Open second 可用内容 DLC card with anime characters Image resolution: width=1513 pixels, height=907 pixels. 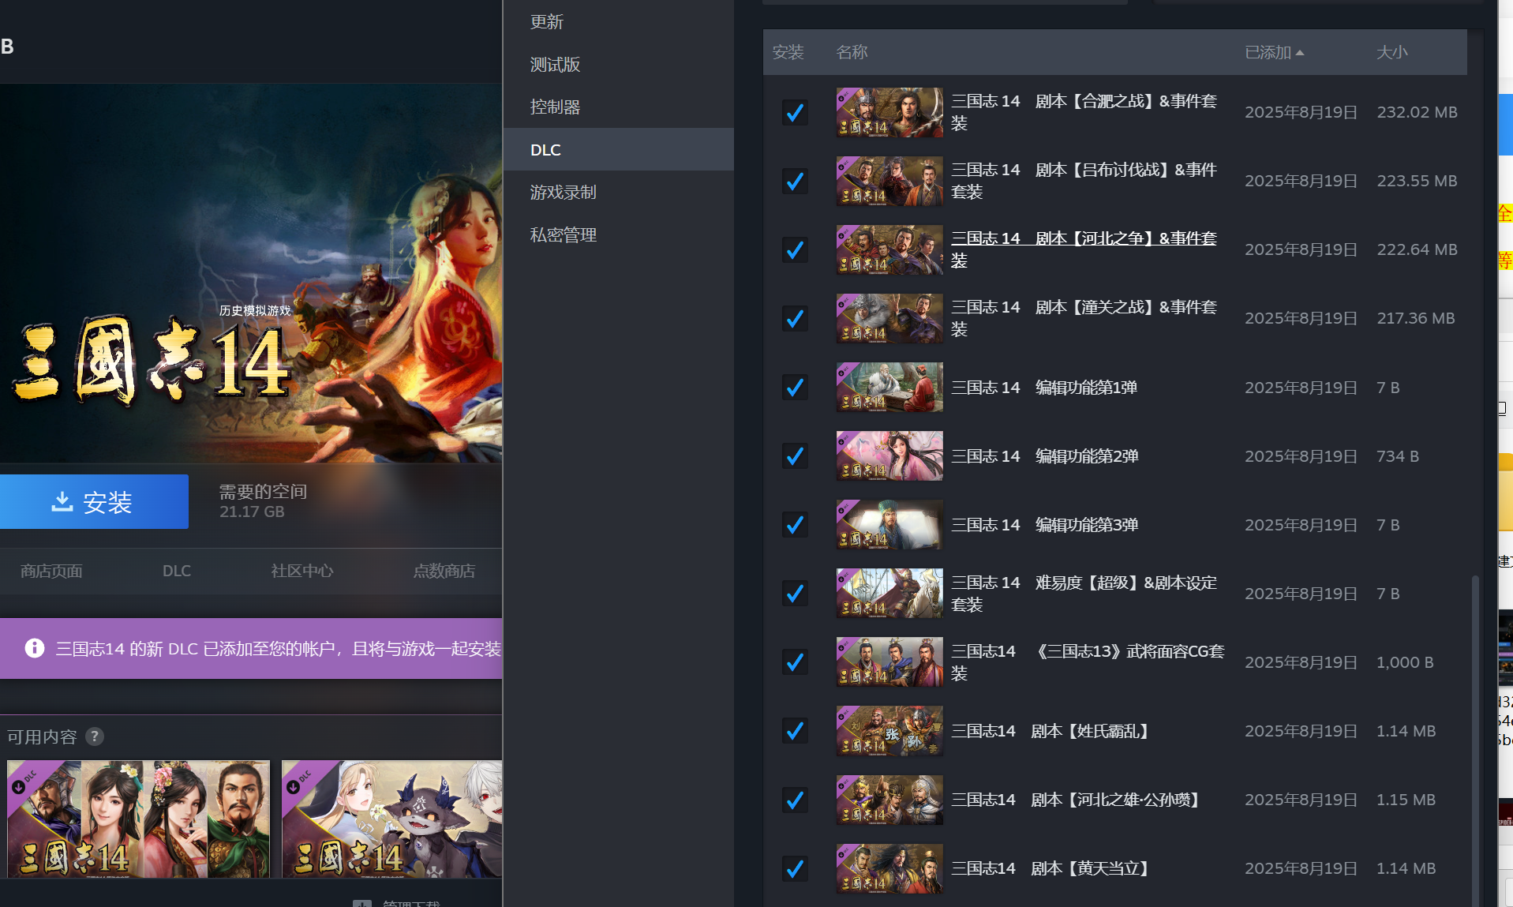pos(391,819)
